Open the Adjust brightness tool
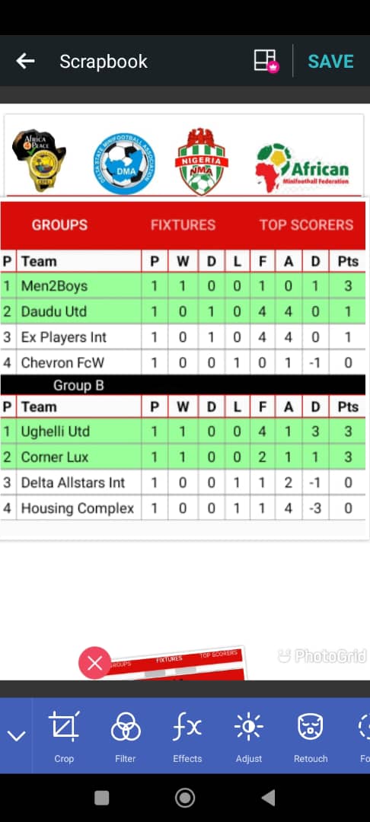 tap(249, 736)
